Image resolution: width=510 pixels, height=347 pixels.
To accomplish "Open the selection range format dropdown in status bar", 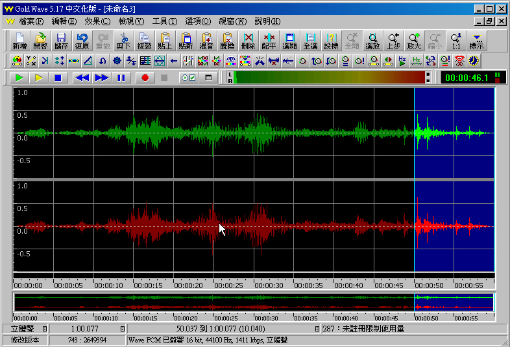I will 317,329.
